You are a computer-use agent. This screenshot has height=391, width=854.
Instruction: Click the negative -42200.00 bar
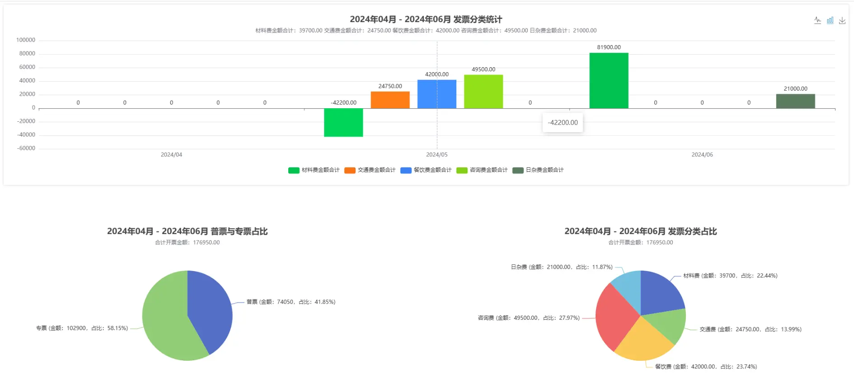pos(343,122)
